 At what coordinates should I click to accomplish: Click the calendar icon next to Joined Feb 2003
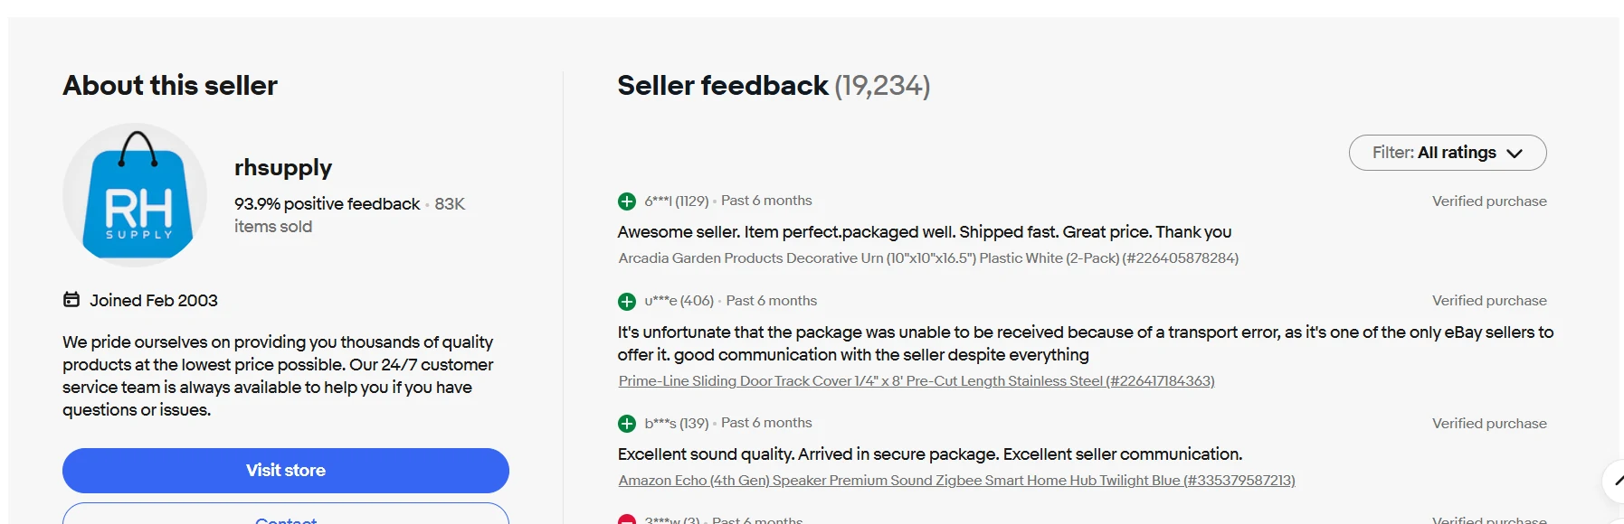[x=71, y=300]
